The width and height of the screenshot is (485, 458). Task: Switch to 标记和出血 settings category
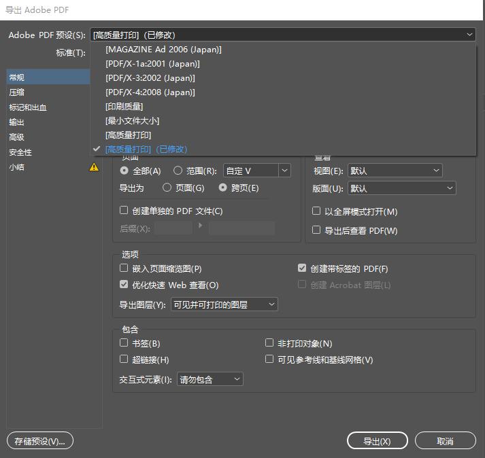48,107
